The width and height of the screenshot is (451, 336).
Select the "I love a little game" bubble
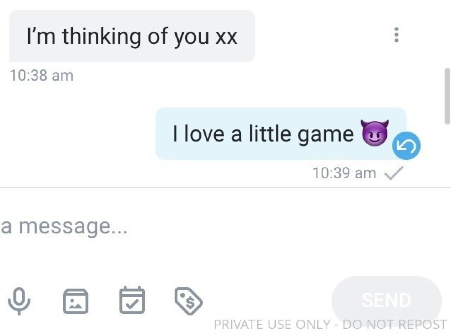[281, 134]
